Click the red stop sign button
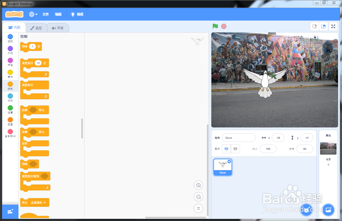The height and width of the screenshot is (221, 342). (224, 26)
